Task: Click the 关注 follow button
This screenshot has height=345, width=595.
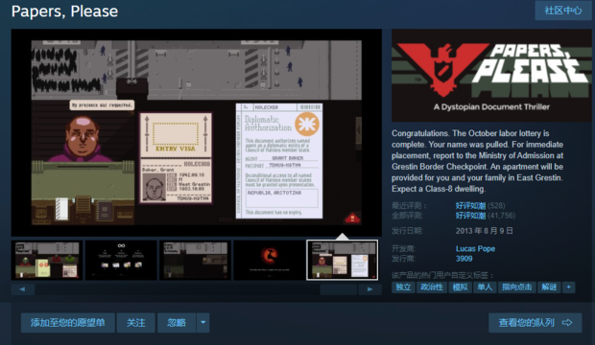Action: [136, 323]
